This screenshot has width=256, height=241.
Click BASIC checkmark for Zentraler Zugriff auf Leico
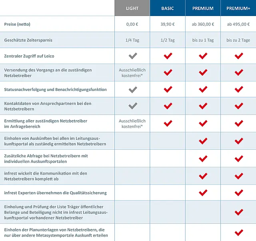click(x=168, y=56)
